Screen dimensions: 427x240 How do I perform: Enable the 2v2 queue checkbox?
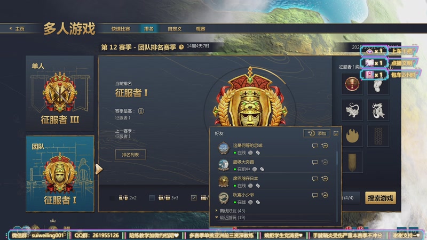tap(112, 198)
